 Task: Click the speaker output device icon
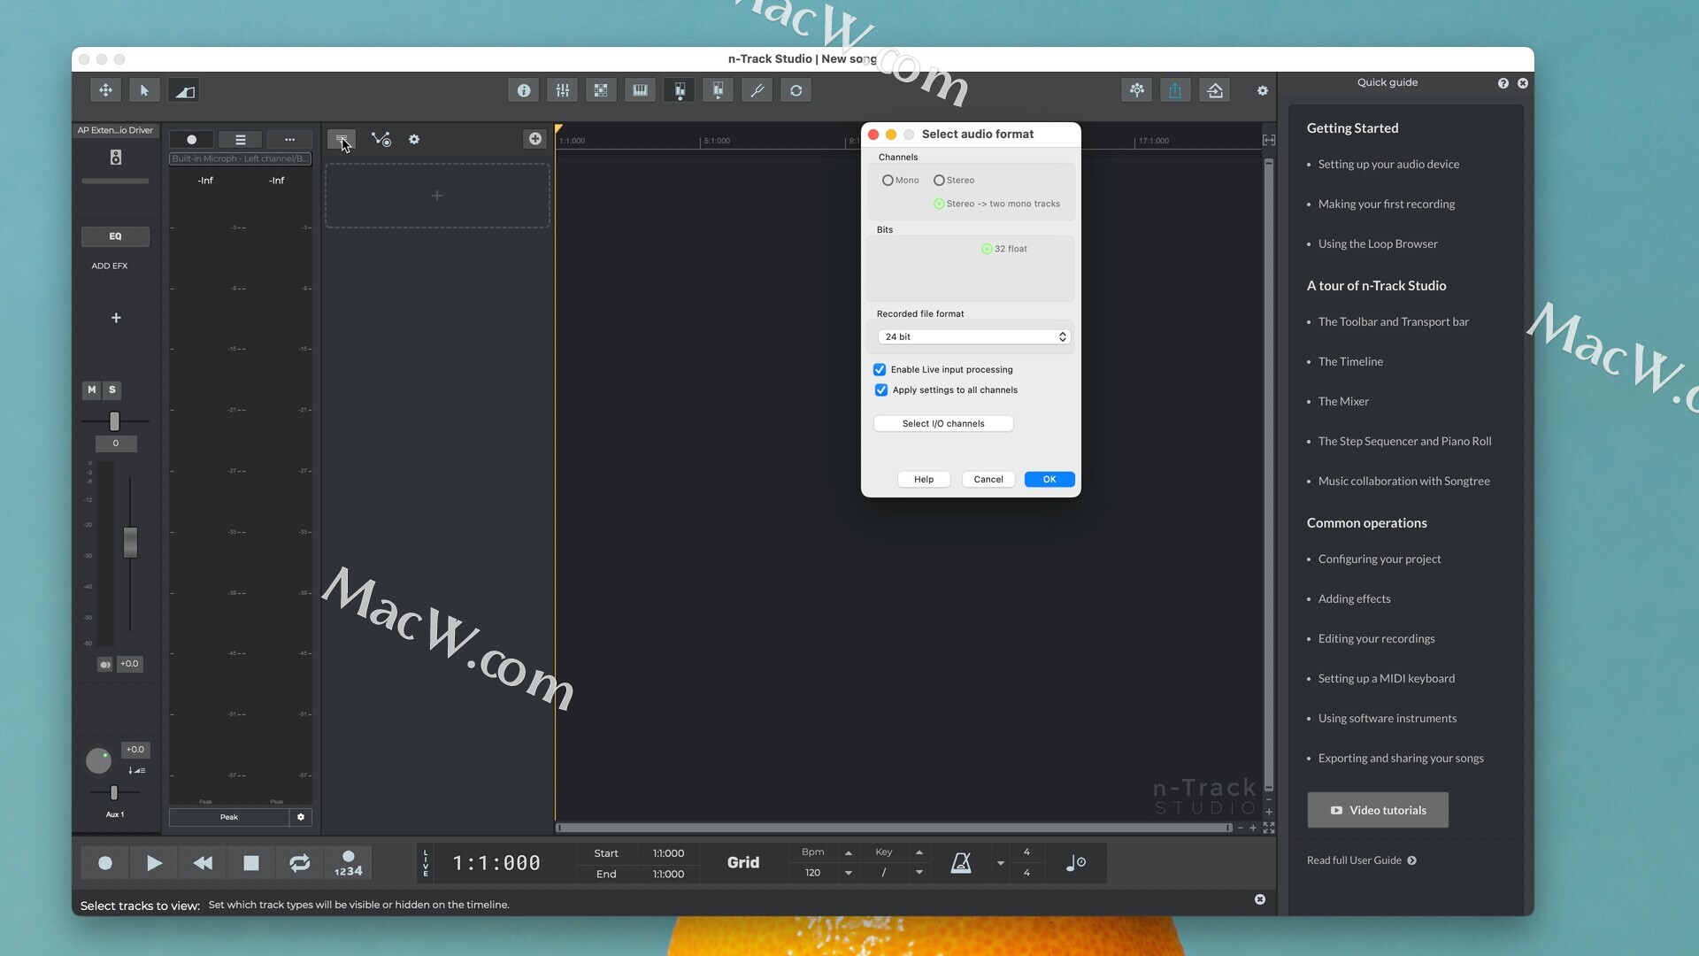click(116, 158)
